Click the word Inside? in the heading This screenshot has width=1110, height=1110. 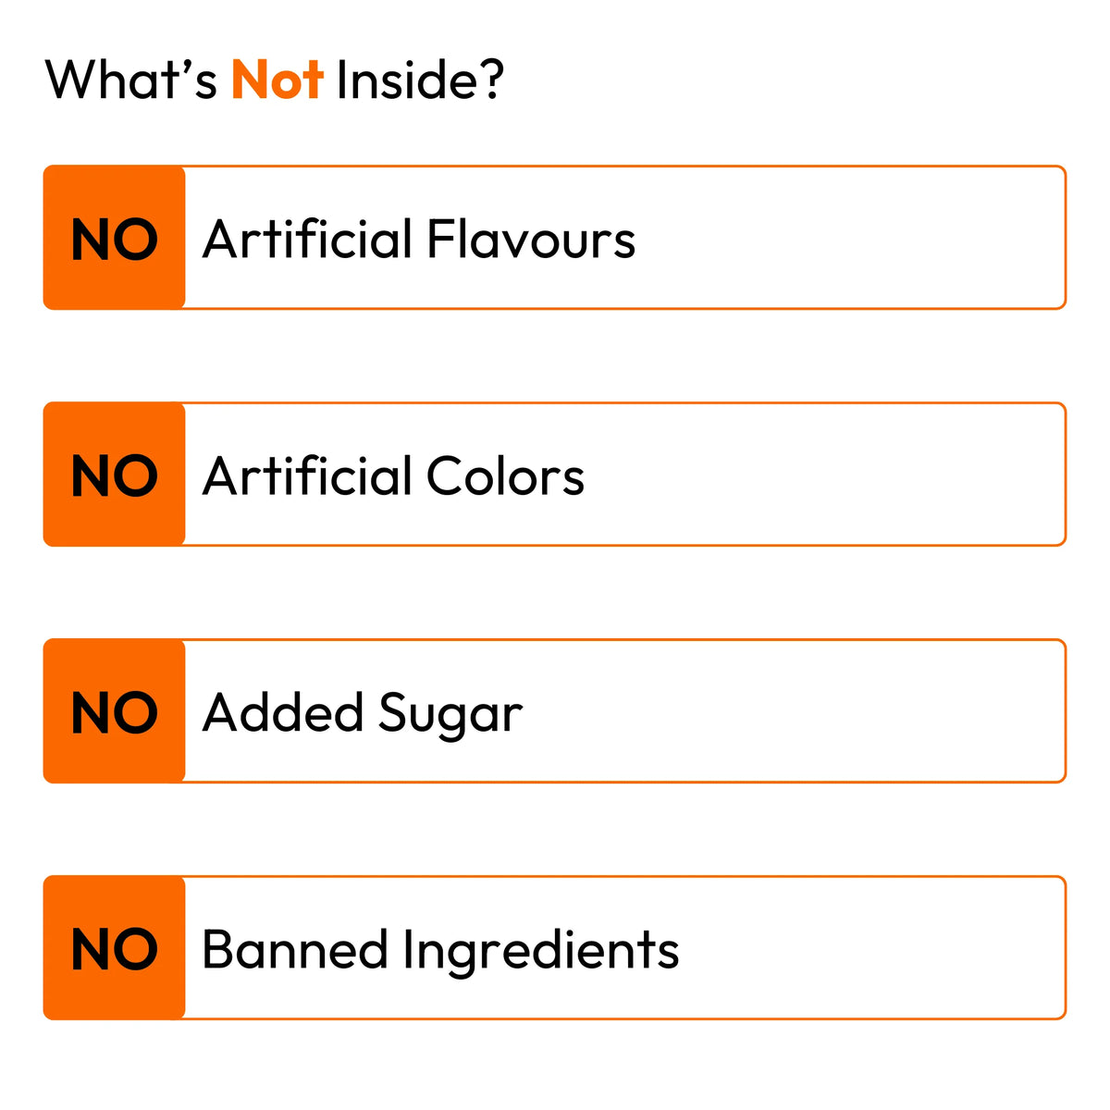coord(420,80)
